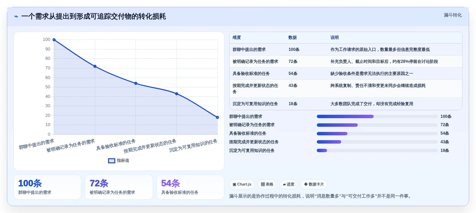Click description 缺少验收条件是需求无法执行的主要原因之一
The height and width of the screenshot is (213, 476).
pyautogui.click(x=372, y=74)
